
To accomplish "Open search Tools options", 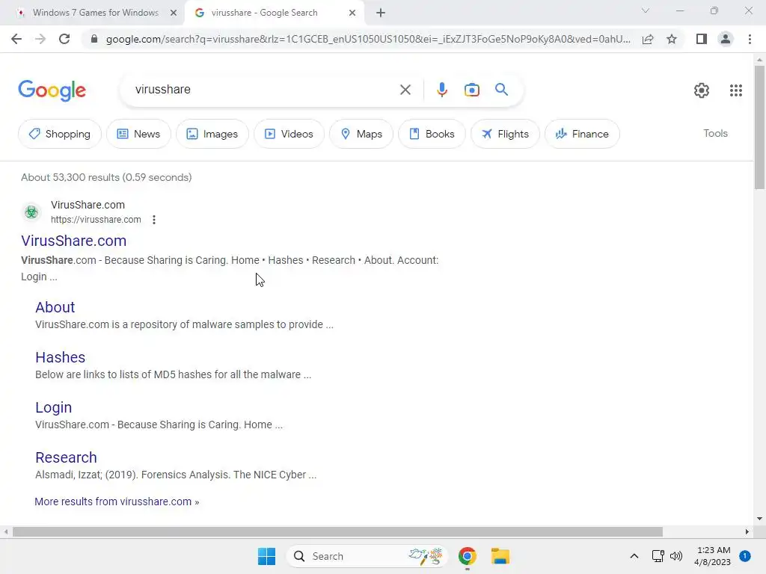I will point(715,133).
